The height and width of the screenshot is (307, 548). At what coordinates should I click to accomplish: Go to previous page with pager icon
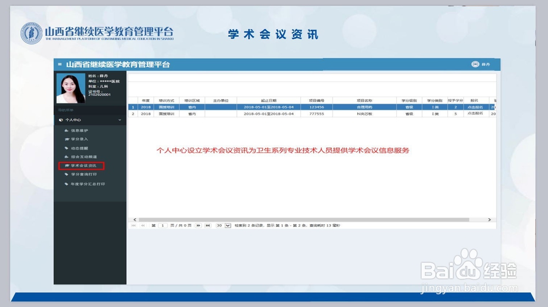[x=143, y=225]
